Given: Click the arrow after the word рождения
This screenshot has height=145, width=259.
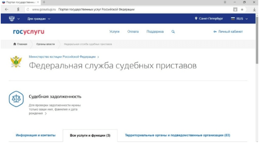Looking at the screenshot, I should tap(46, 114).
